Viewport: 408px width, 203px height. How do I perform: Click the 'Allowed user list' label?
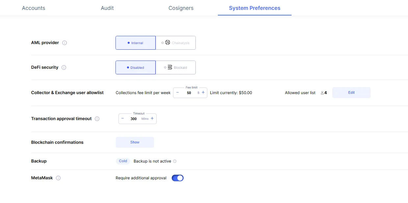[x=300, y=93]
